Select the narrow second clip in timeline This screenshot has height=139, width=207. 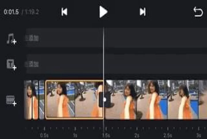(42, 100)
